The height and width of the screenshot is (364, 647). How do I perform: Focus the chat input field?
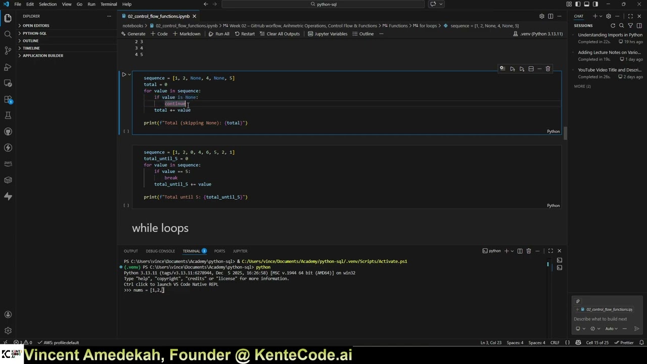pyautogui.click(x=608, y=319)
